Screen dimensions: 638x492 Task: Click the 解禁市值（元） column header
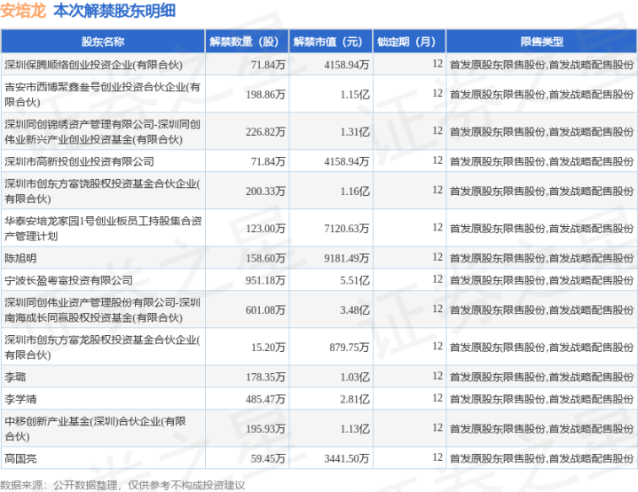coord(331,42)
